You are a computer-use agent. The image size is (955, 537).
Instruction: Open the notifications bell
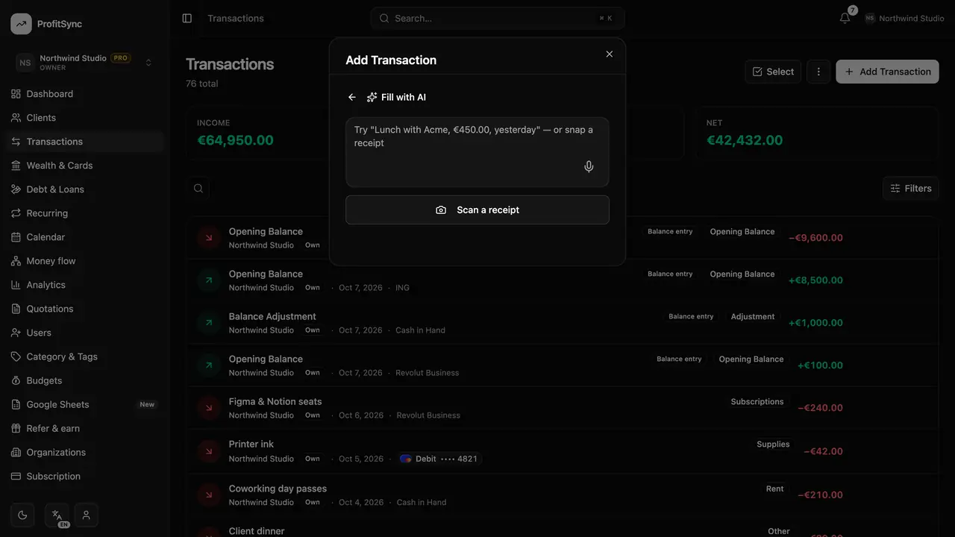tap(845, 18)
